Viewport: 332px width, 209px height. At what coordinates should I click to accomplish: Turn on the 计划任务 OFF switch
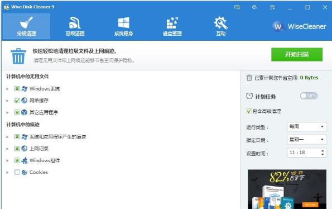pyautogui.click(x=309, y=96)
